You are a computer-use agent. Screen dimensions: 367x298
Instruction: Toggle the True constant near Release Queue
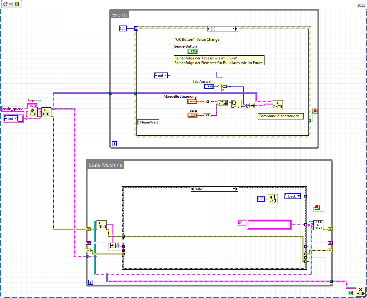(x=350, y=293)
